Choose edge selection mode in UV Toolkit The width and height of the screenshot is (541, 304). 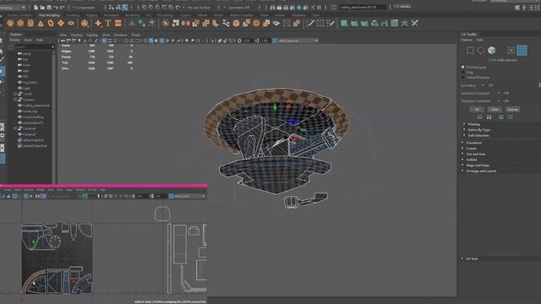coord(481,51)
